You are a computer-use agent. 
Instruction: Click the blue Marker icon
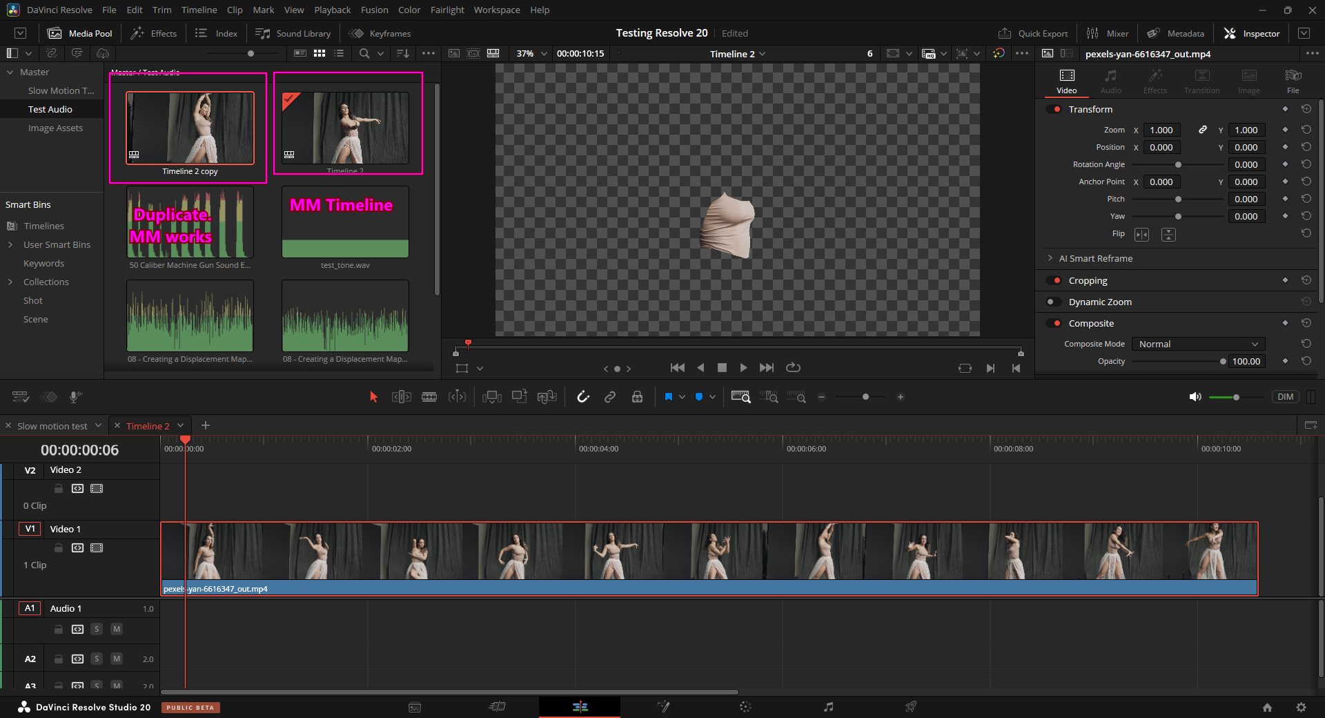pyautogui.click(x=699, y=397)
